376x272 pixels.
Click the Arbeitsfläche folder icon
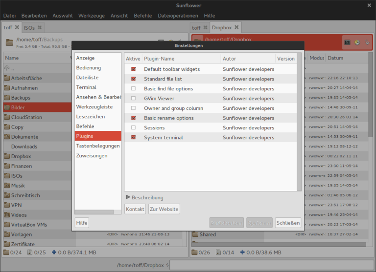point(7,78)
